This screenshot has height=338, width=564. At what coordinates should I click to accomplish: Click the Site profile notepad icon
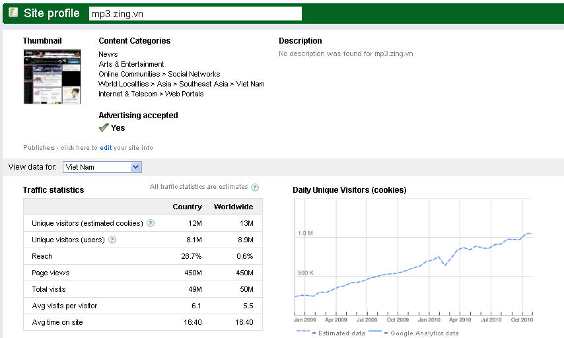coord(13,13)
